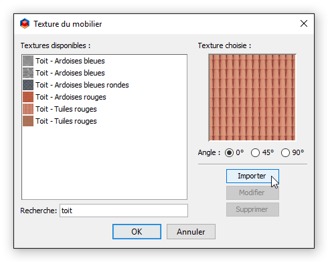The width and height of the screenshot is (328, 262).
Task: Click the dark slate Ardoises bleues rondes thumbnail
Action: [28, 85]
